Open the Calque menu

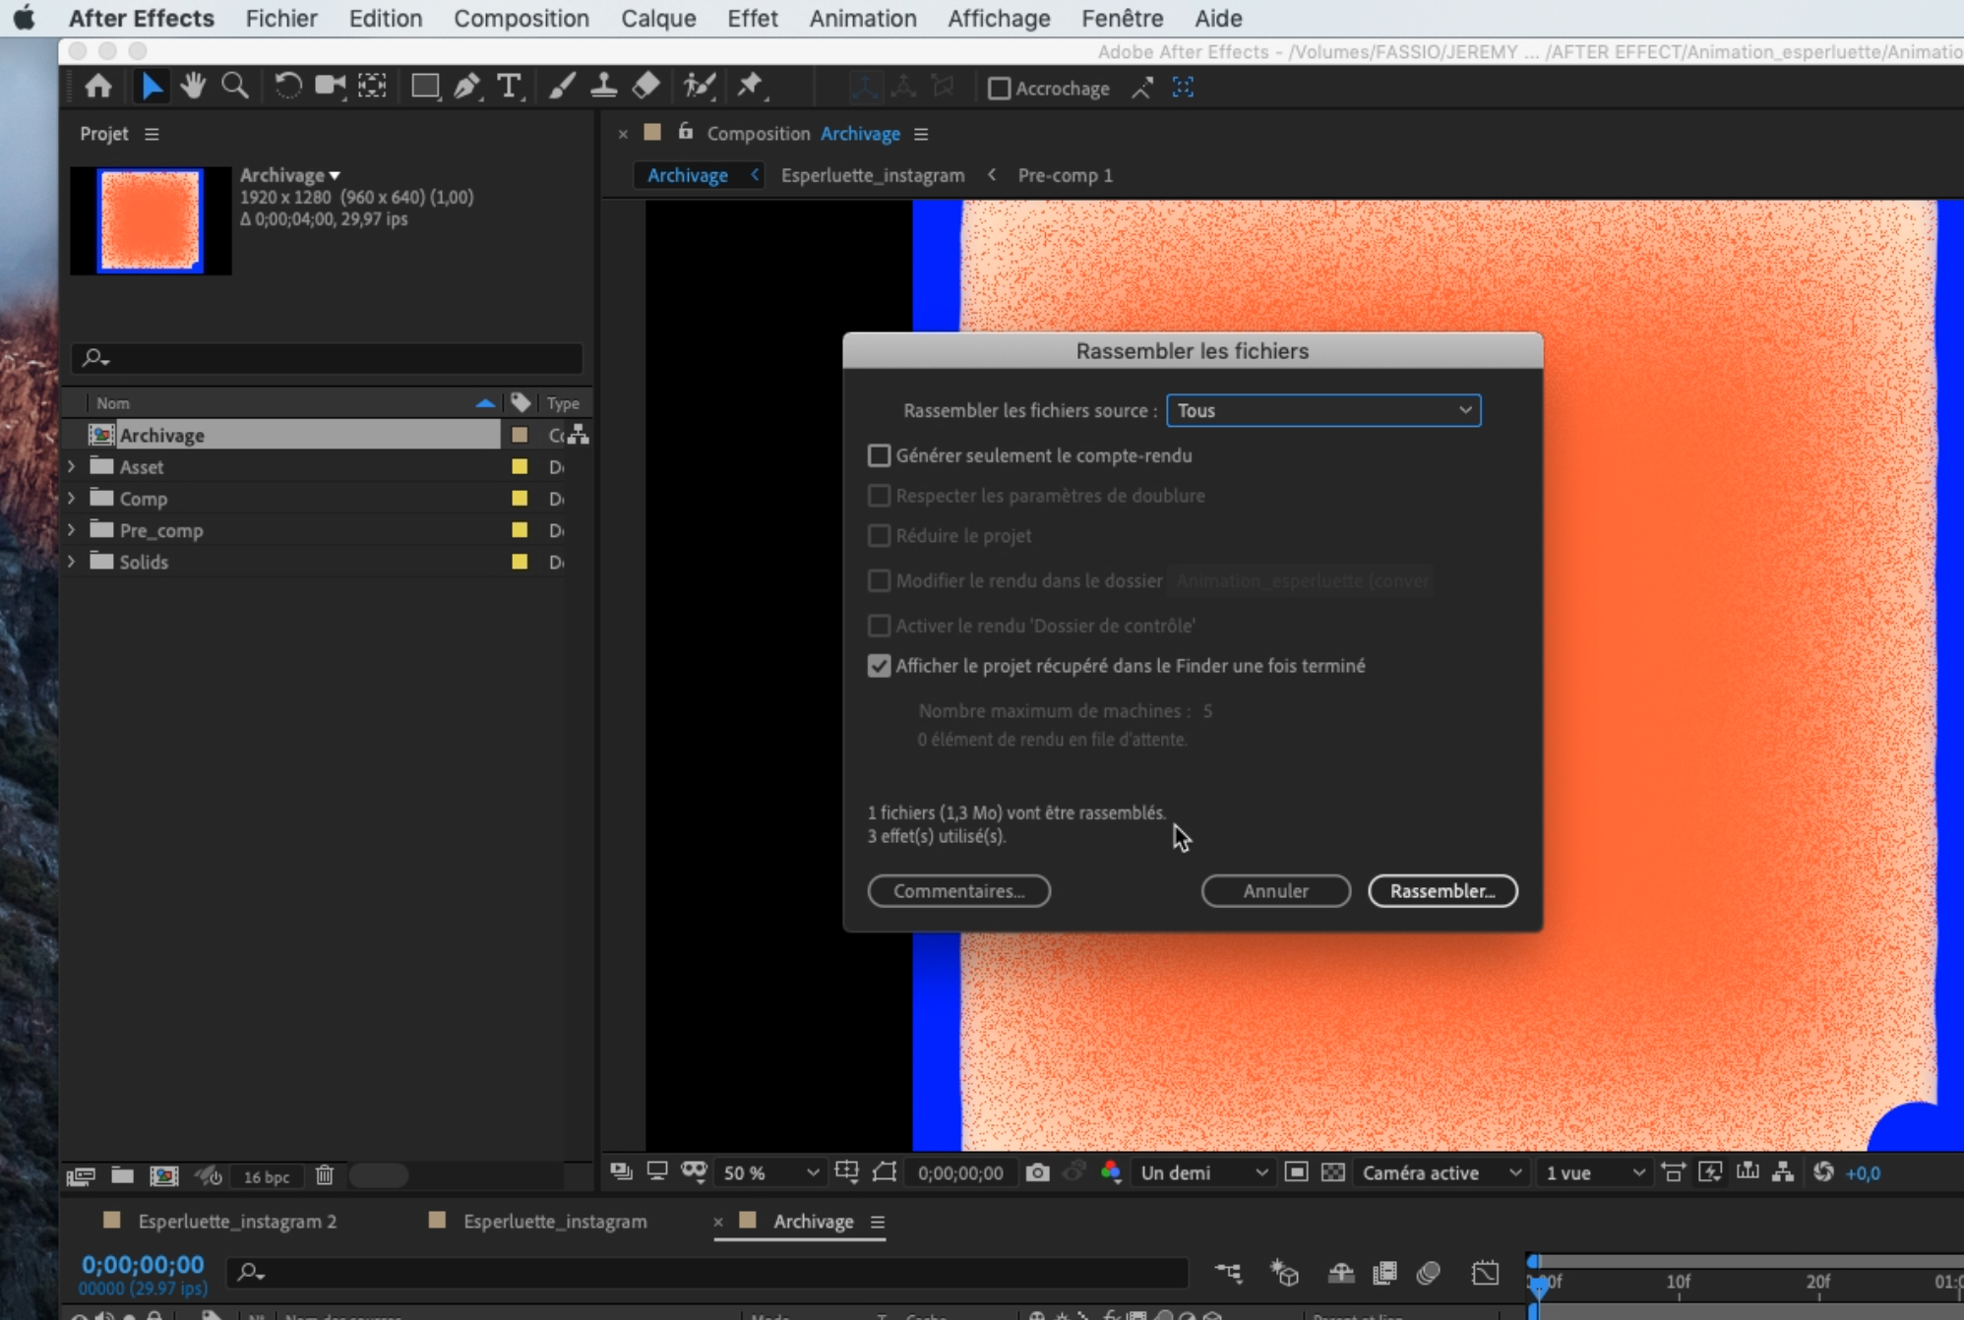pos(658,18)
